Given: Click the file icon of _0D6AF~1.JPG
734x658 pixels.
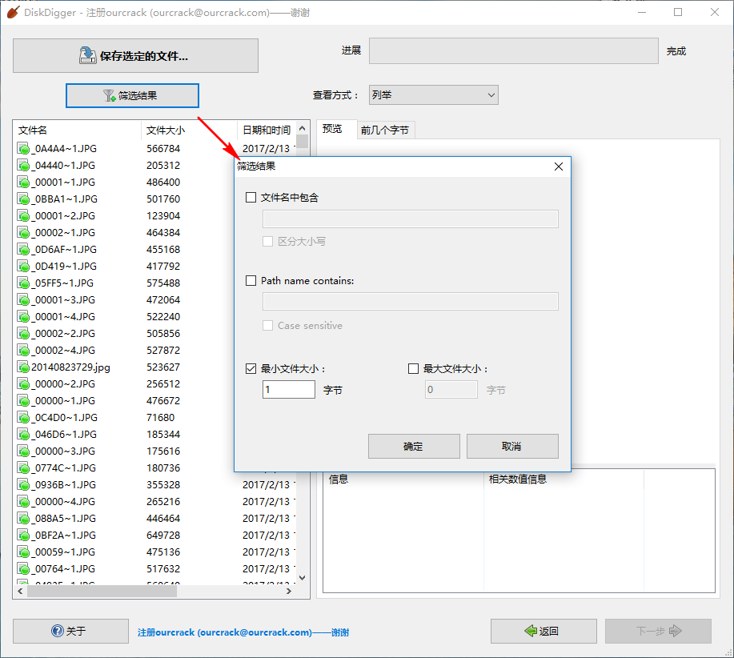Looking at the screenshot, I should coord(23,250).
